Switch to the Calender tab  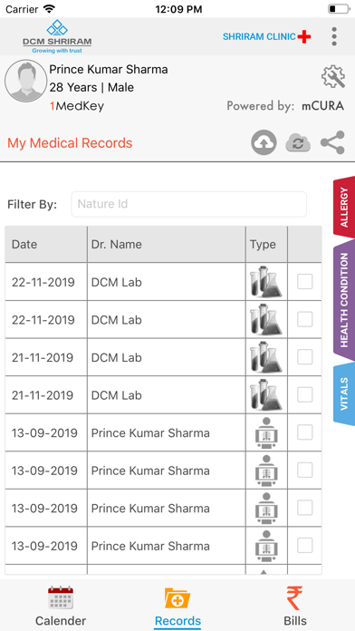point(61,606)
